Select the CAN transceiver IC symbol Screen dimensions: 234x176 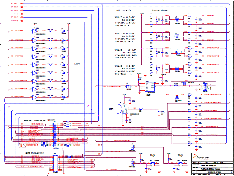(150, 87)
